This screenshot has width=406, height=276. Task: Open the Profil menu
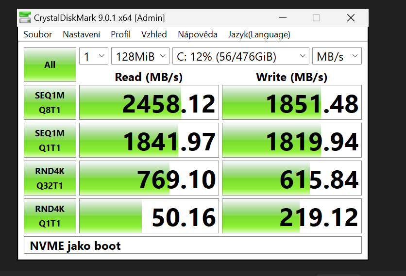pyautogui.click(x=120, y=34)
